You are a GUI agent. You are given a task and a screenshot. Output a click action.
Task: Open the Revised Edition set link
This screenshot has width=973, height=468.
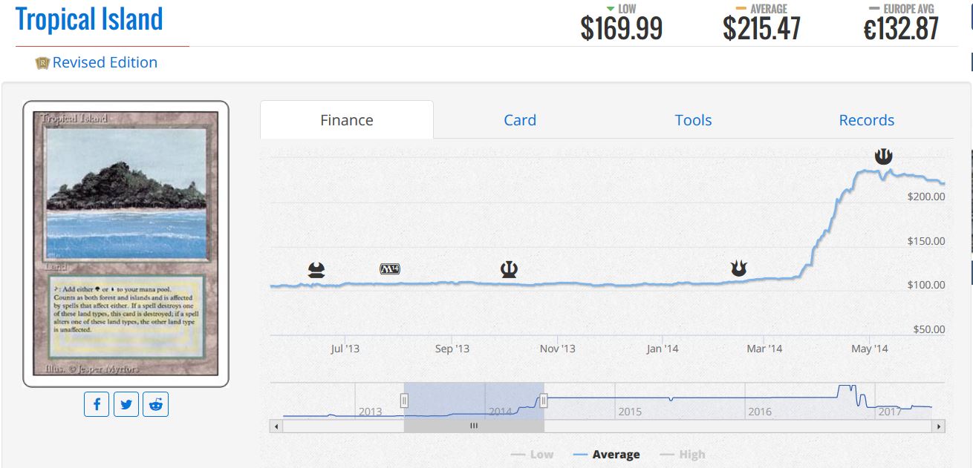pyautogui.click(x=105, y=63)
